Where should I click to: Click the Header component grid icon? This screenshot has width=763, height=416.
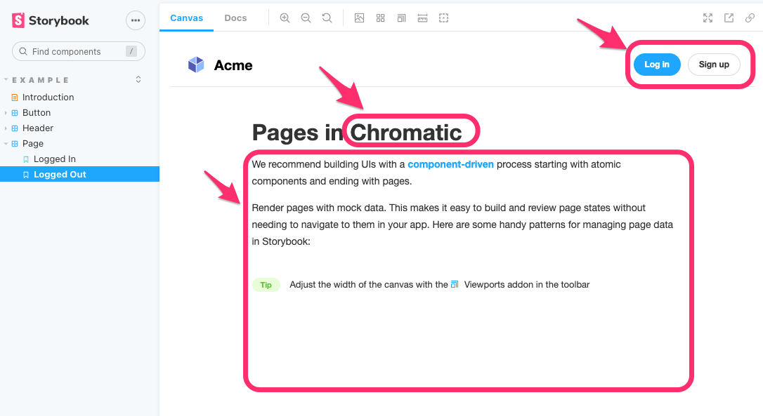15,128
